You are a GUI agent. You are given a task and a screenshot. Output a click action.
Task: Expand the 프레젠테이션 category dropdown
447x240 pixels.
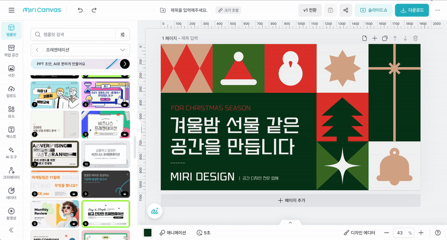pos(122,50)
